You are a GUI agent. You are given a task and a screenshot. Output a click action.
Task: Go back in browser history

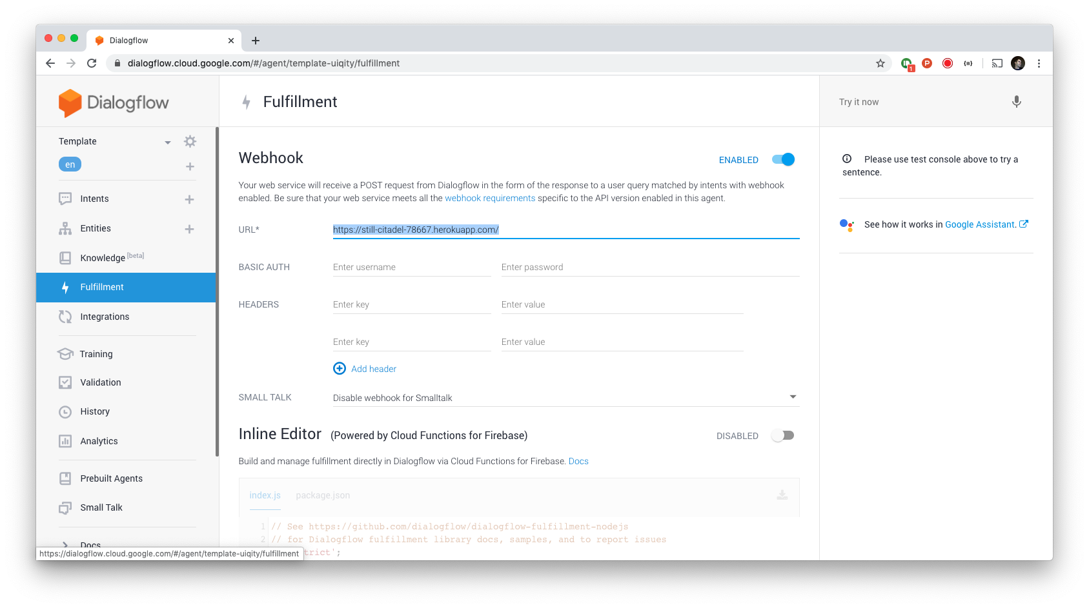[x=50, y=63]
